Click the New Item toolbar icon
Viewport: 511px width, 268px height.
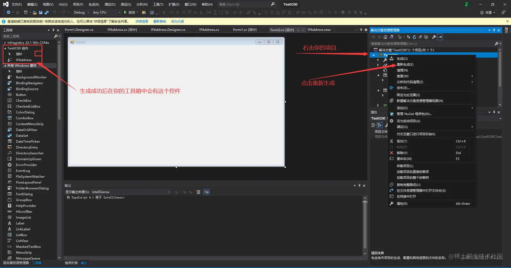tap(26, 12)
